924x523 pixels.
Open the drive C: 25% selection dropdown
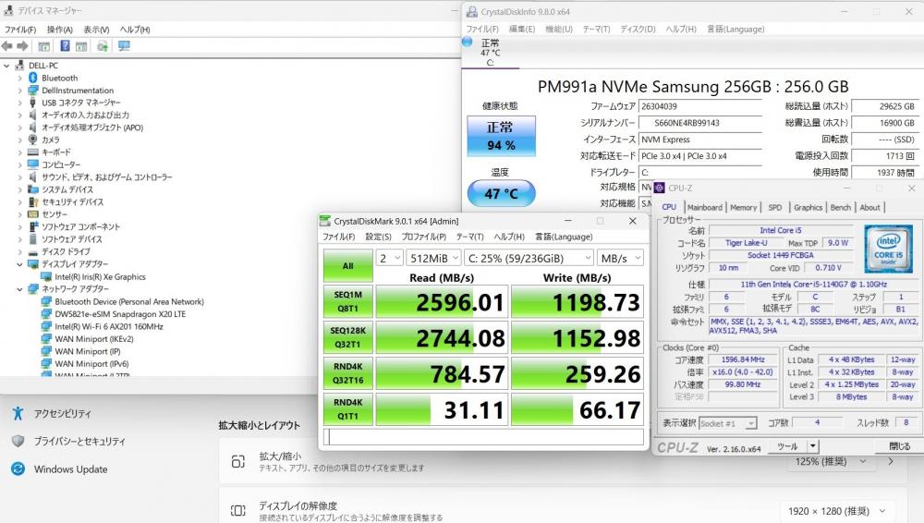529,258
